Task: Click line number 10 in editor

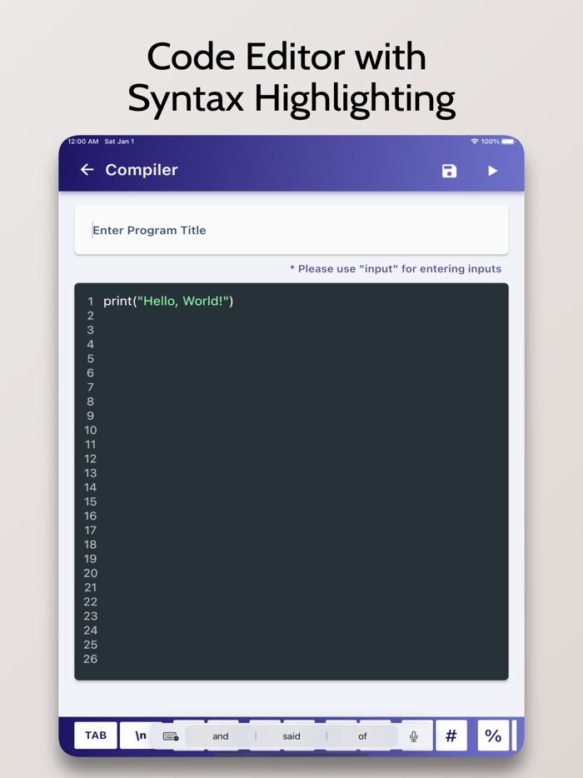Action: [90, 430]
